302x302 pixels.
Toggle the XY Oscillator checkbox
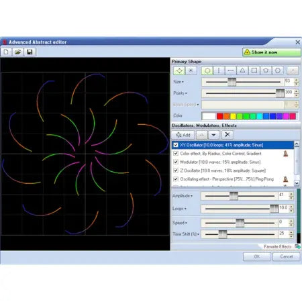pos(176,145)
